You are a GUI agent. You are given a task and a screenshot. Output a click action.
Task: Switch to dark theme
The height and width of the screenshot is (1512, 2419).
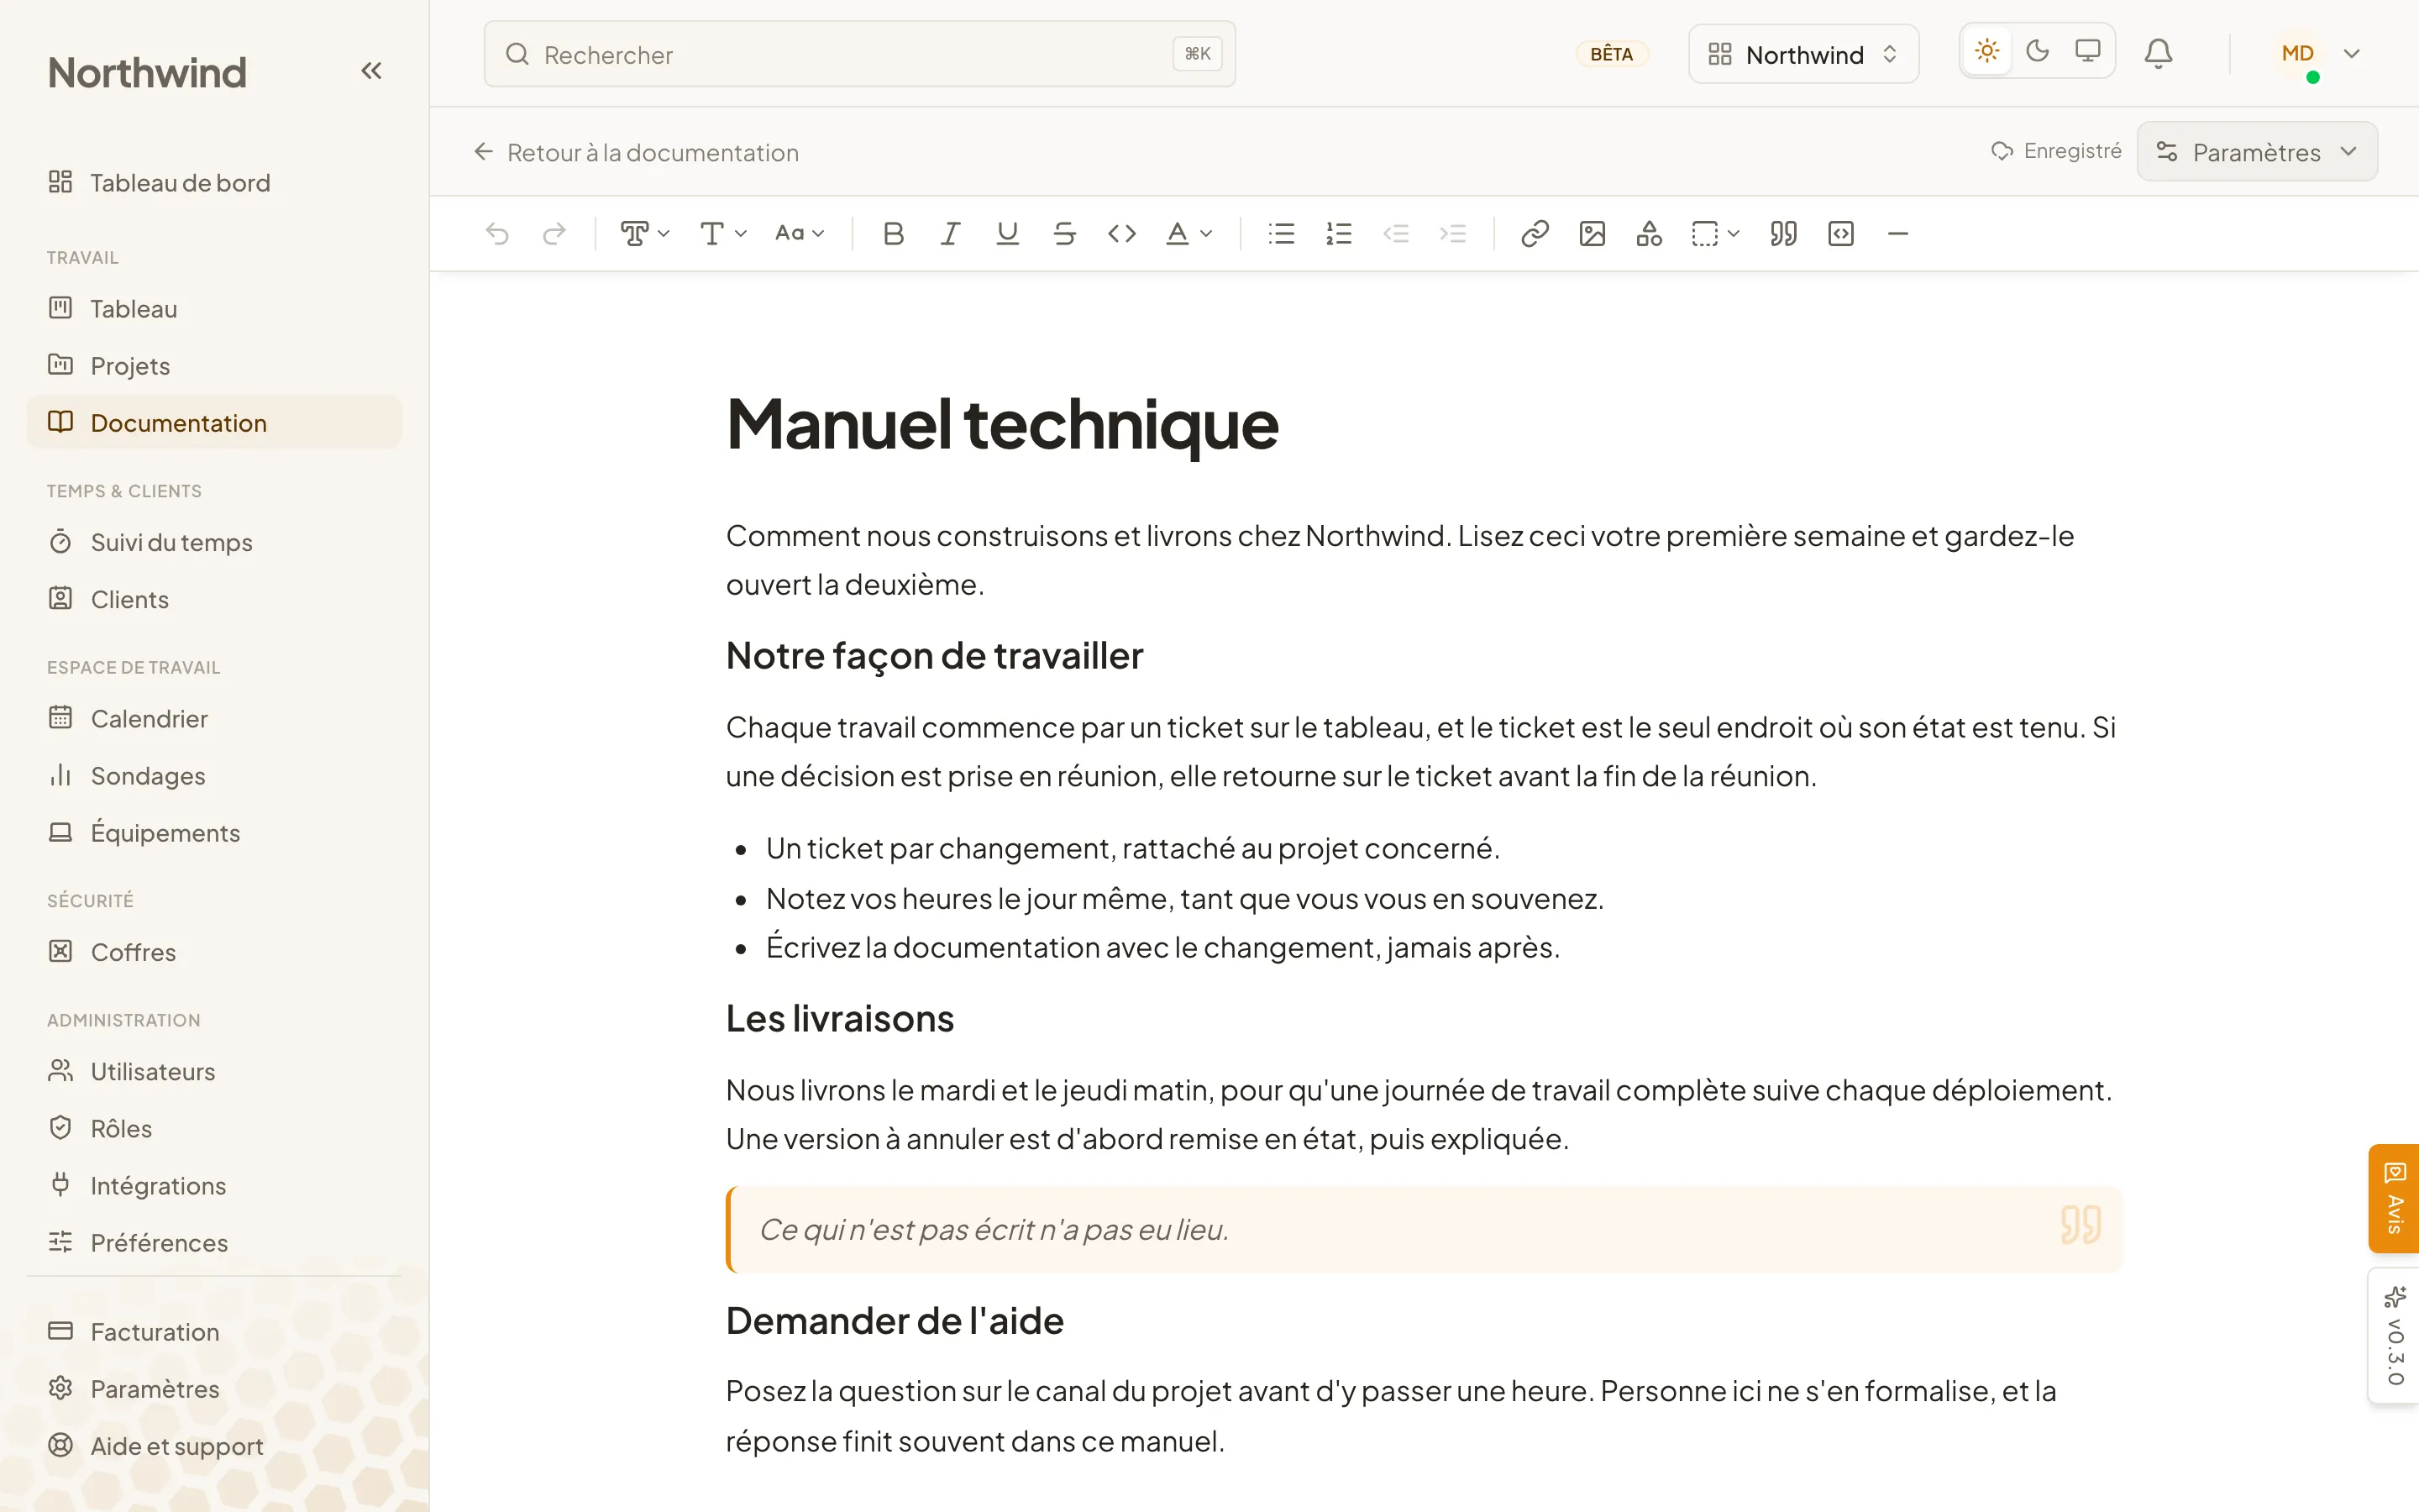[x=2037, y=51]
